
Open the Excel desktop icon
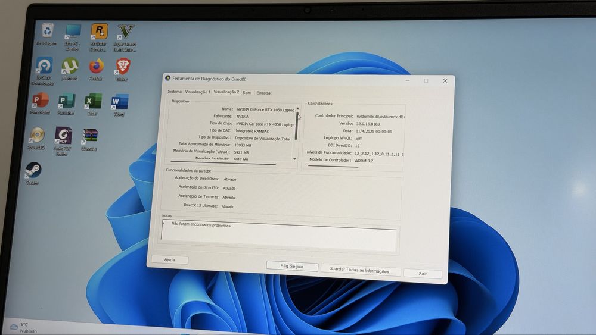tap(92, 105)
